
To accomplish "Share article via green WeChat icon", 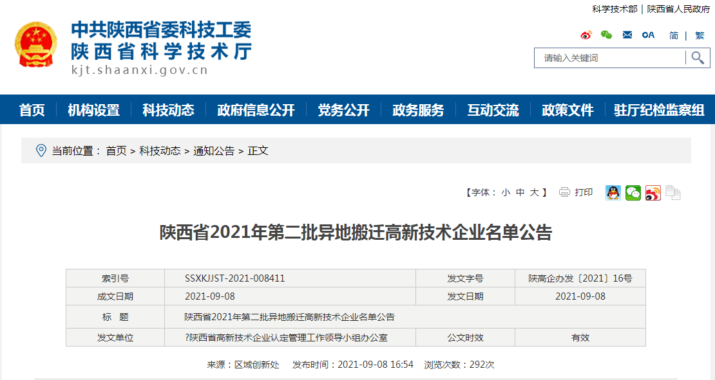I will click(x=633, y=193).
